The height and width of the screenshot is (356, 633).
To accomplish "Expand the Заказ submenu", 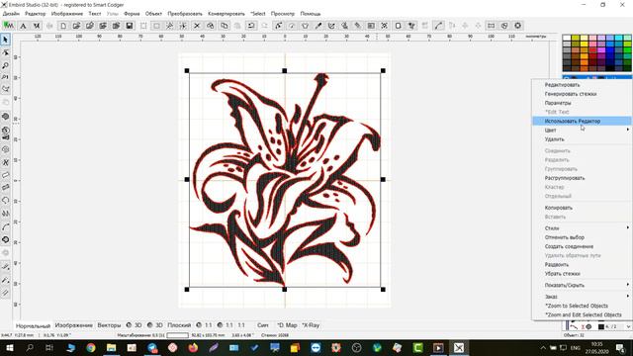I will tap(628, 297).
